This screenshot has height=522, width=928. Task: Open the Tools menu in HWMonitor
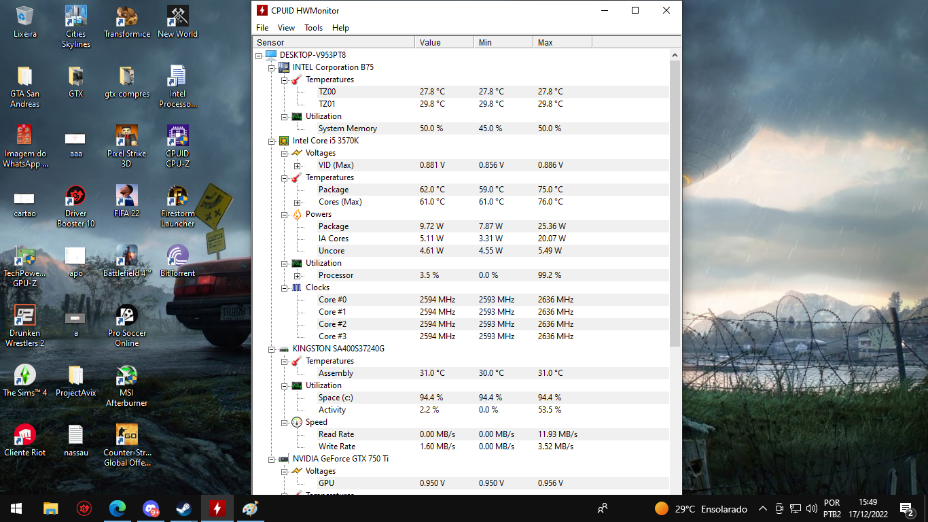(313, 28)
